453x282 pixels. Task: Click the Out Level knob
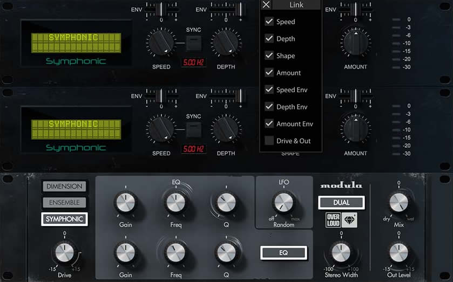pyautogui.click(x=398, y=253)
